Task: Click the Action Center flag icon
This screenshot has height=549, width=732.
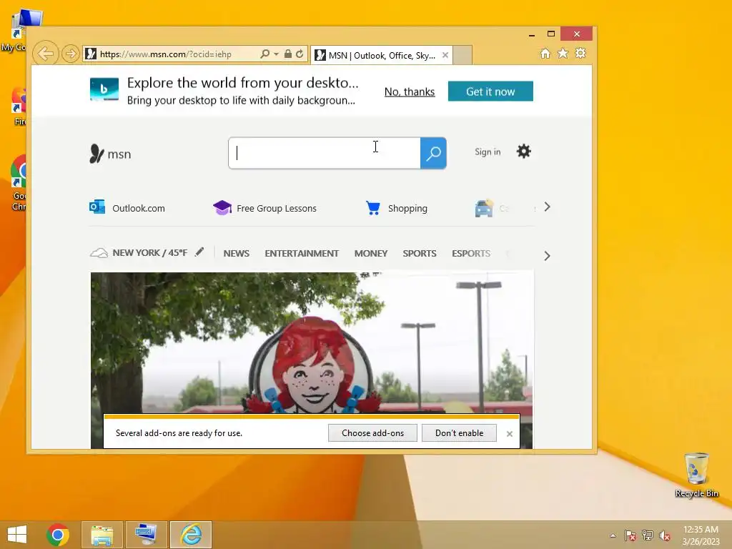Action: click(630, 535)
